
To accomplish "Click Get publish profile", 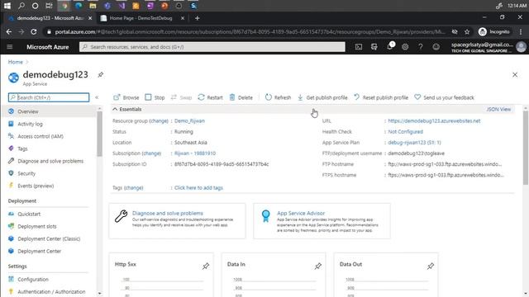I will pyautogui.click(x=322, y=97).
